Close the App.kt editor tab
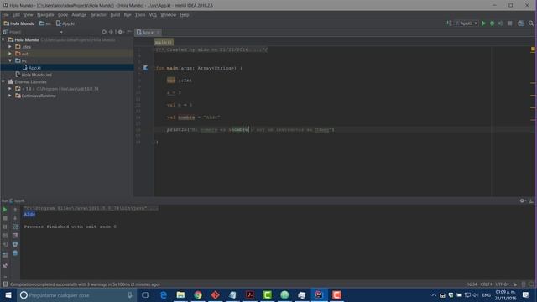This screenshot has width=537, height=302. tap(159, 32)
